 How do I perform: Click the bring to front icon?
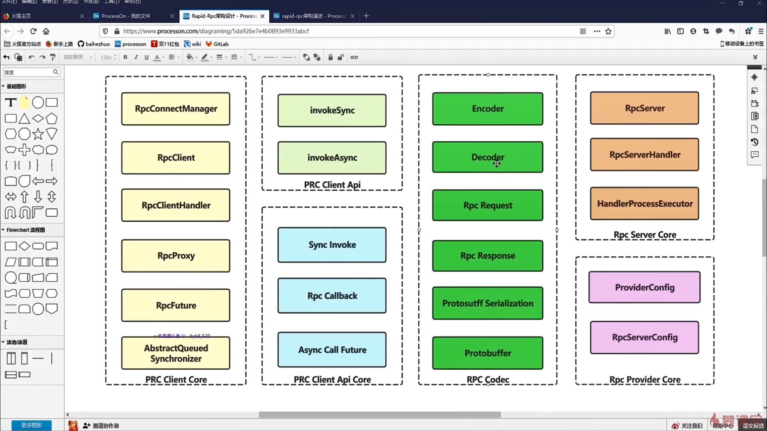tap(306, 57)
